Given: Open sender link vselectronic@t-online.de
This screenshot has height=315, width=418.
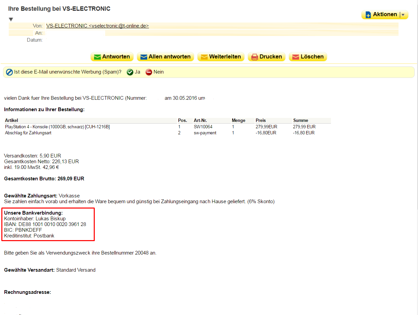Looking at the screenshot, I should pos(97,26).
